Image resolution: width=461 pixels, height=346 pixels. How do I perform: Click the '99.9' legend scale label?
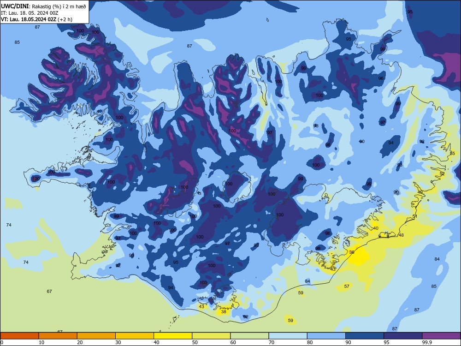point(427,342)
